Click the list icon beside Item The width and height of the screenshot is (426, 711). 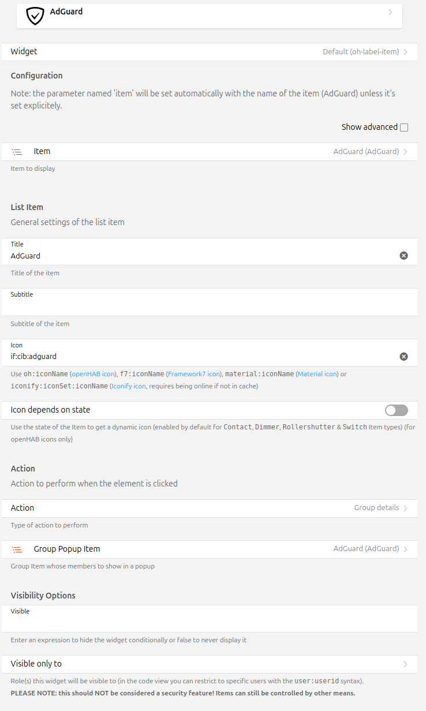(17, 152)
